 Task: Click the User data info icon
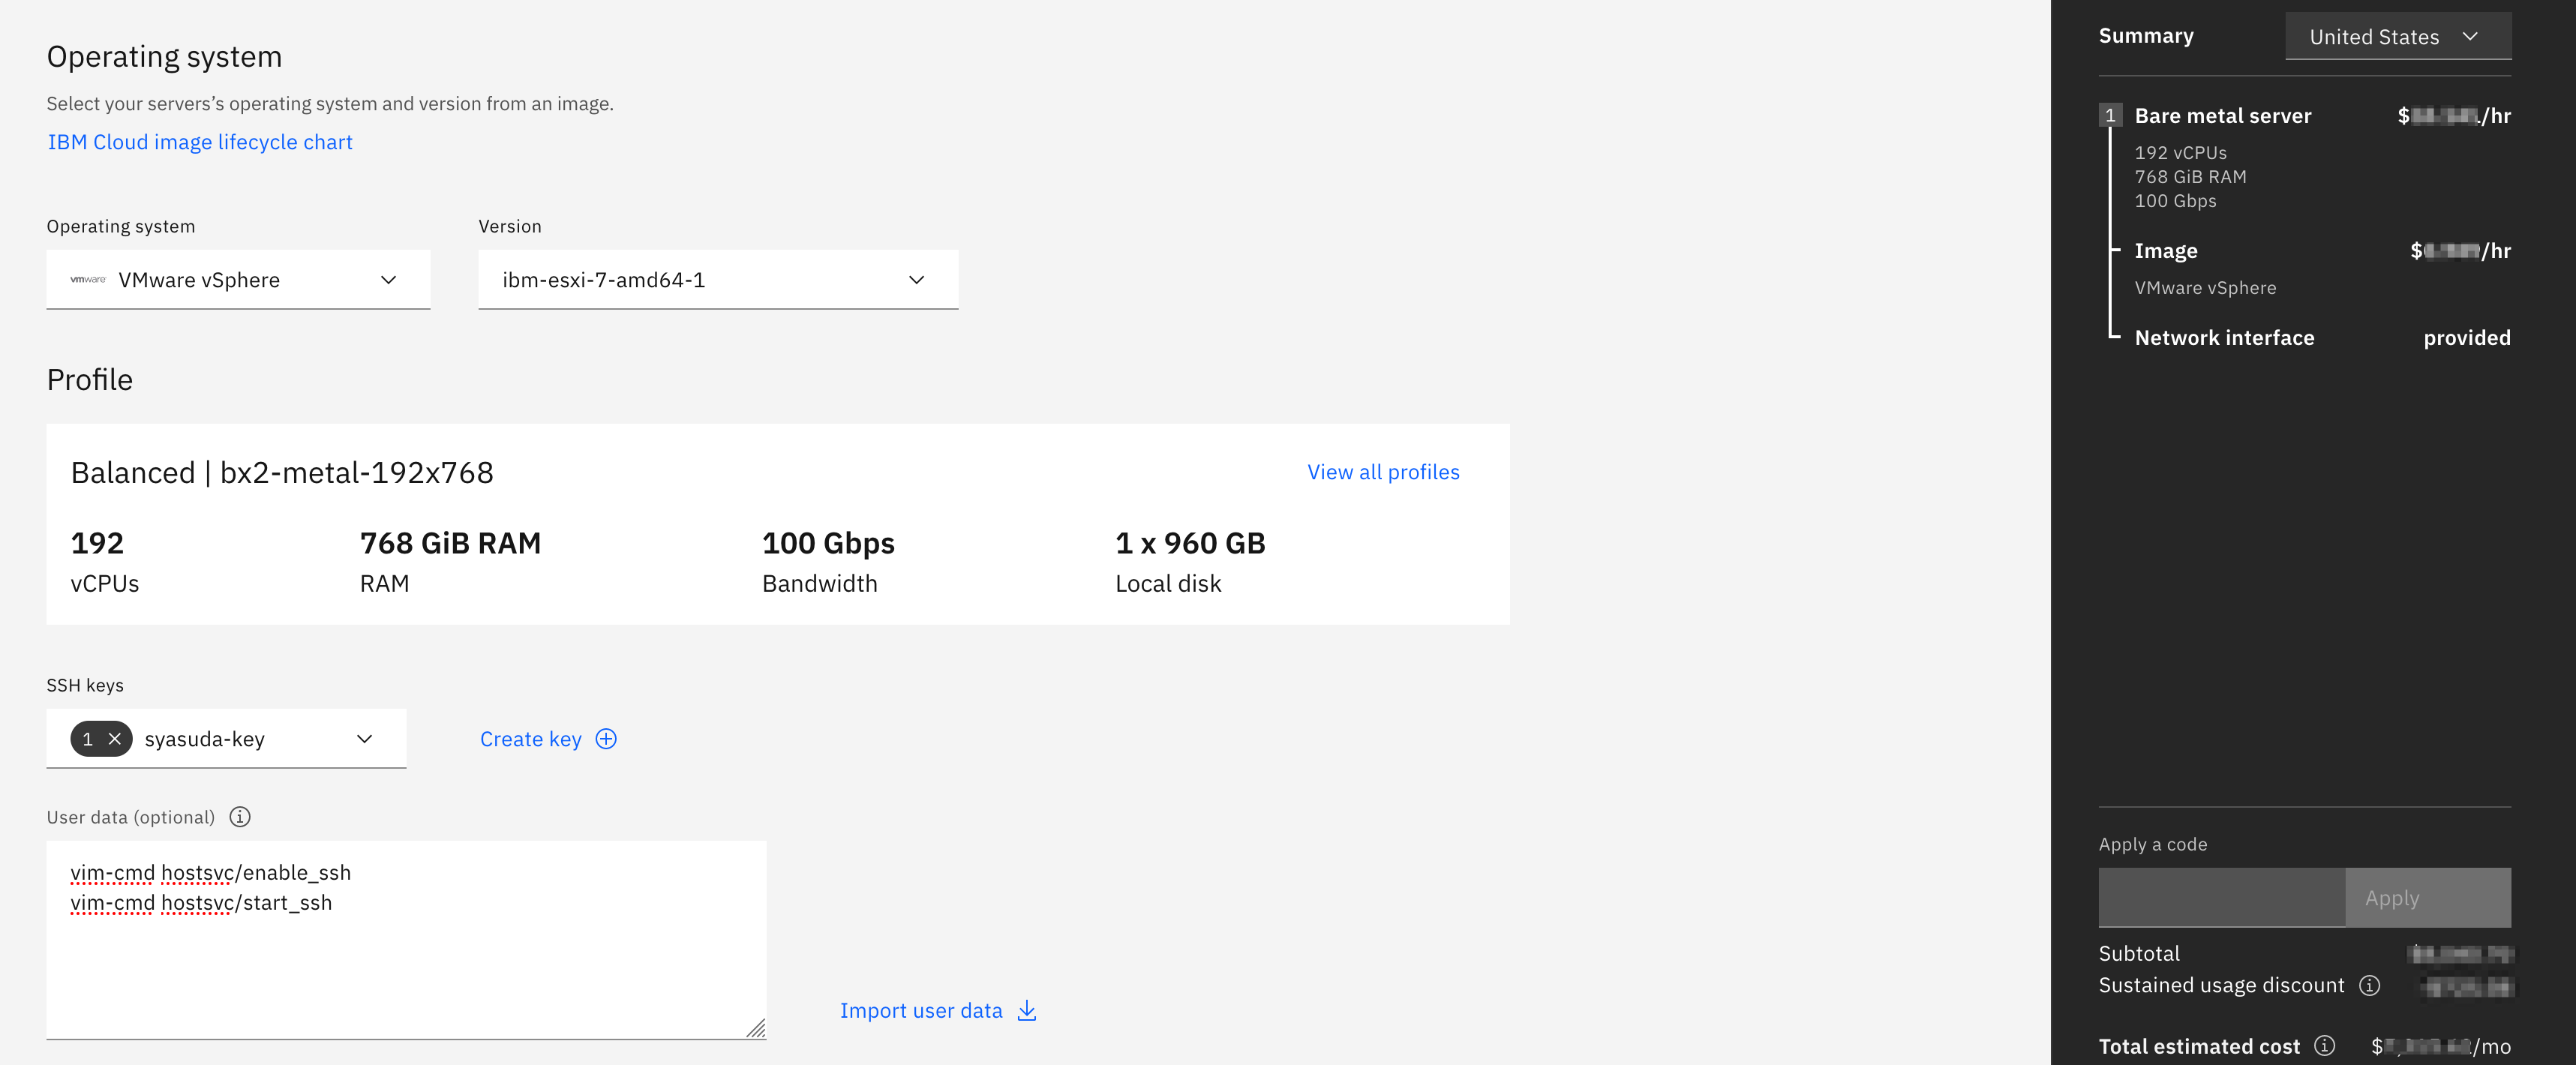pos(240,817)
